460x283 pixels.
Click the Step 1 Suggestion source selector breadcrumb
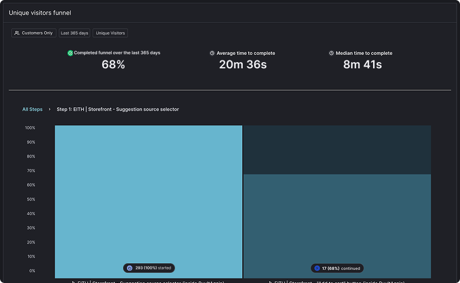pyautogui.click(x=117, y=109)
